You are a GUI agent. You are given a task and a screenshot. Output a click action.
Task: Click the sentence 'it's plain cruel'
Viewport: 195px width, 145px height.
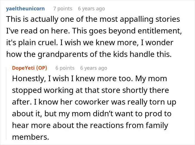point(32,43)
